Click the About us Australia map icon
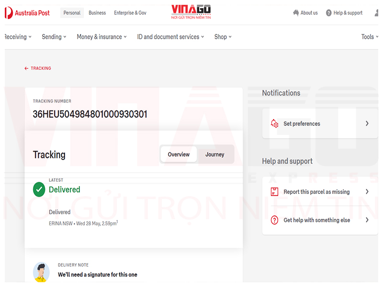 coord(296,13)
